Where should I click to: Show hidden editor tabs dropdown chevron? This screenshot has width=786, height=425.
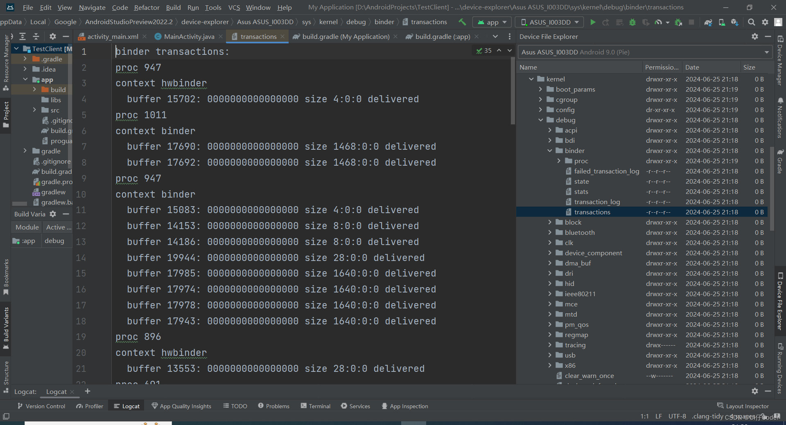pos(495,36)
